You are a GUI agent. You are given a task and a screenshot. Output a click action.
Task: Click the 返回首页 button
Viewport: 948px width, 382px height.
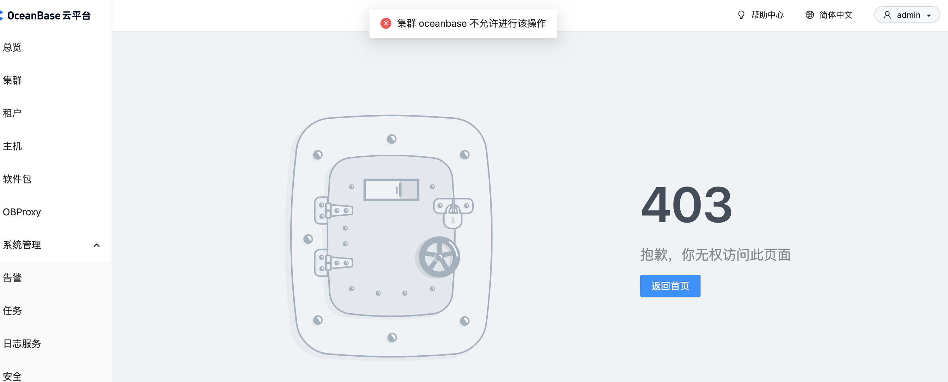tap(670, 286)
